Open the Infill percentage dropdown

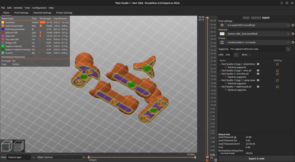(236, 55)
